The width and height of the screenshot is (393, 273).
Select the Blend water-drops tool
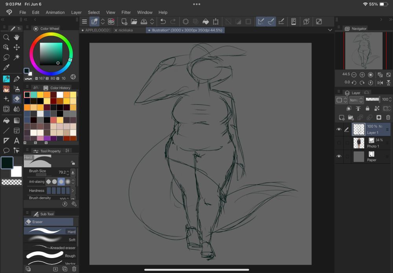pyautogui.click(x=17, y=109)
